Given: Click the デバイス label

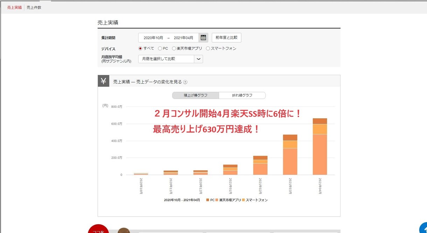Looking at the screenshot, I should click(x=108, y=49).
